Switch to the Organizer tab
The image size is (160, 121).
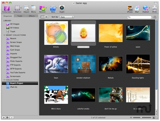(8, 16)
